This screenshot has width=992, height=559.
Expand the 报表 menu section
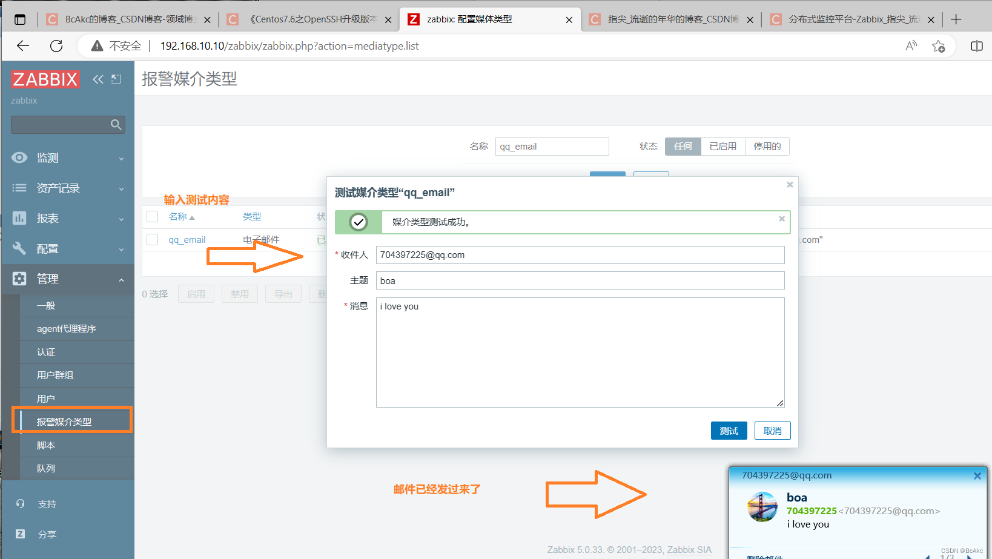pyautogui.click(x=68, y=218)
